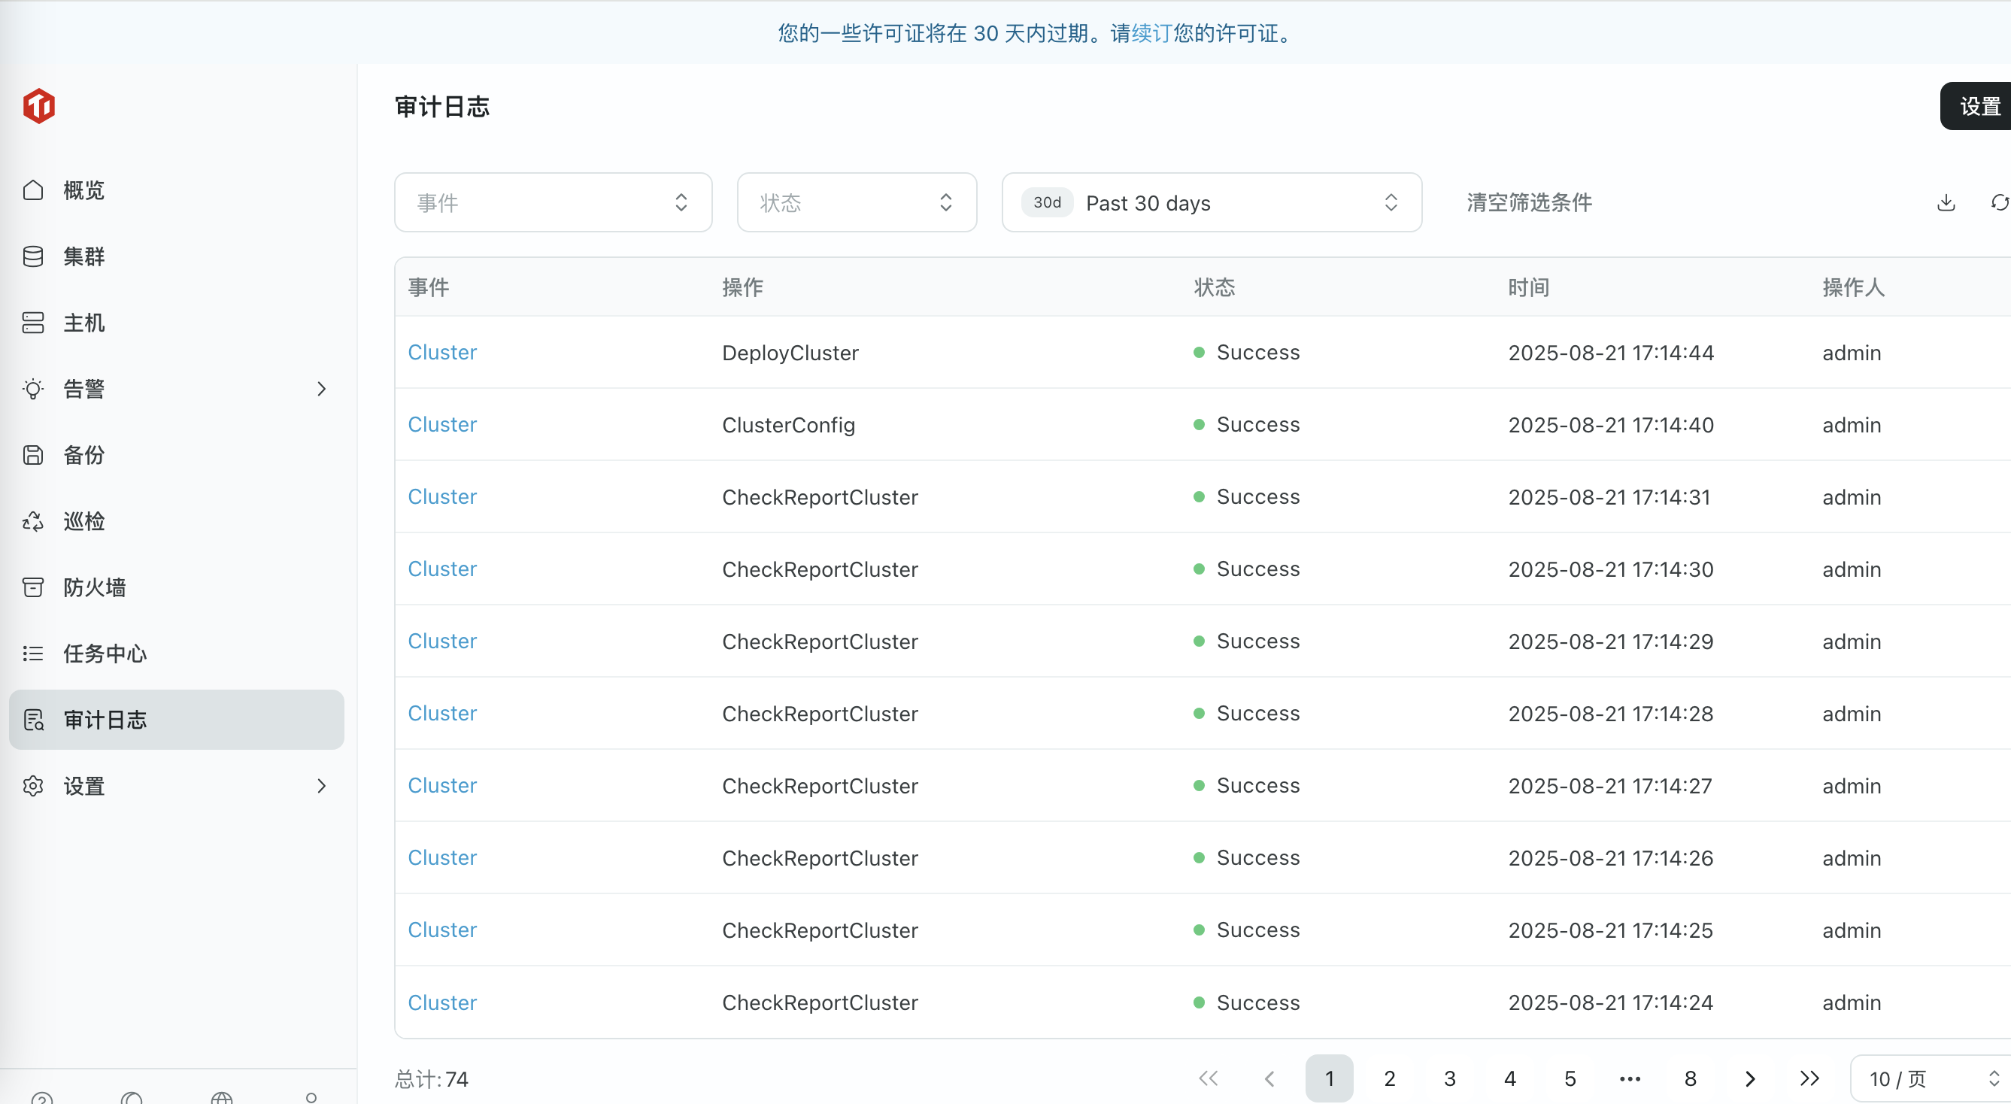Open the 10 / 页 page size dropdown

1931,1079
